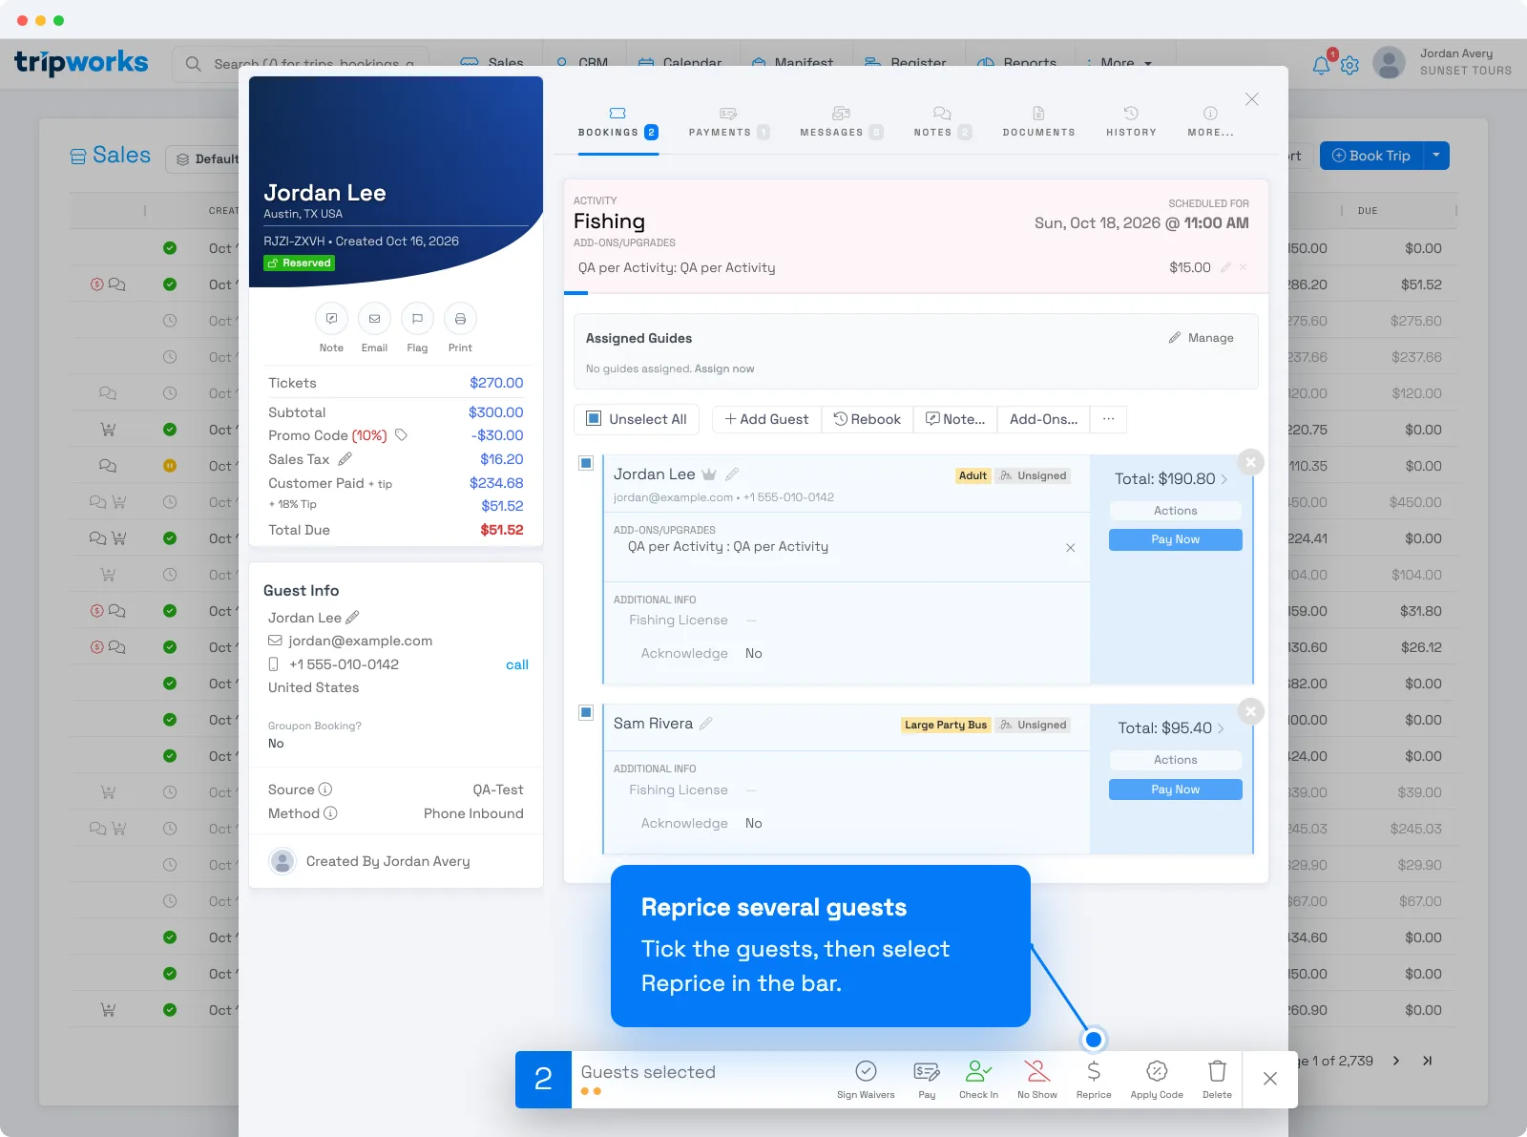Click the promo code tag icon
The width and height of the screenshot is (1527, 1137).
(x=402, y=435)
